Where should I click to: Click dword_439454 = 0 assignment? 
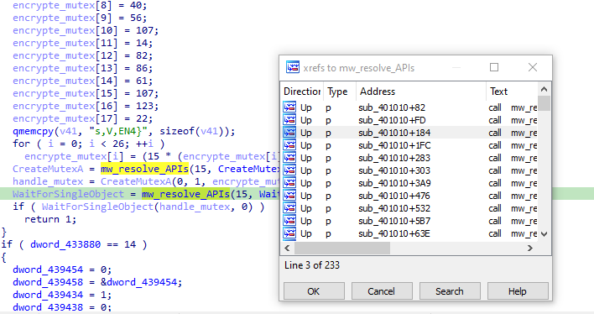pyautogui.click(x=62, y=270)
